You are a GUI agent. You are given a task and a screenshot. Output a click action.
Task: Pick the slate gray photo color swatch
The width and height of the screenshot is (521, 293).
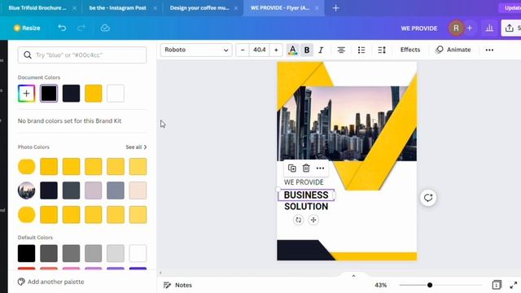[71, 190]
